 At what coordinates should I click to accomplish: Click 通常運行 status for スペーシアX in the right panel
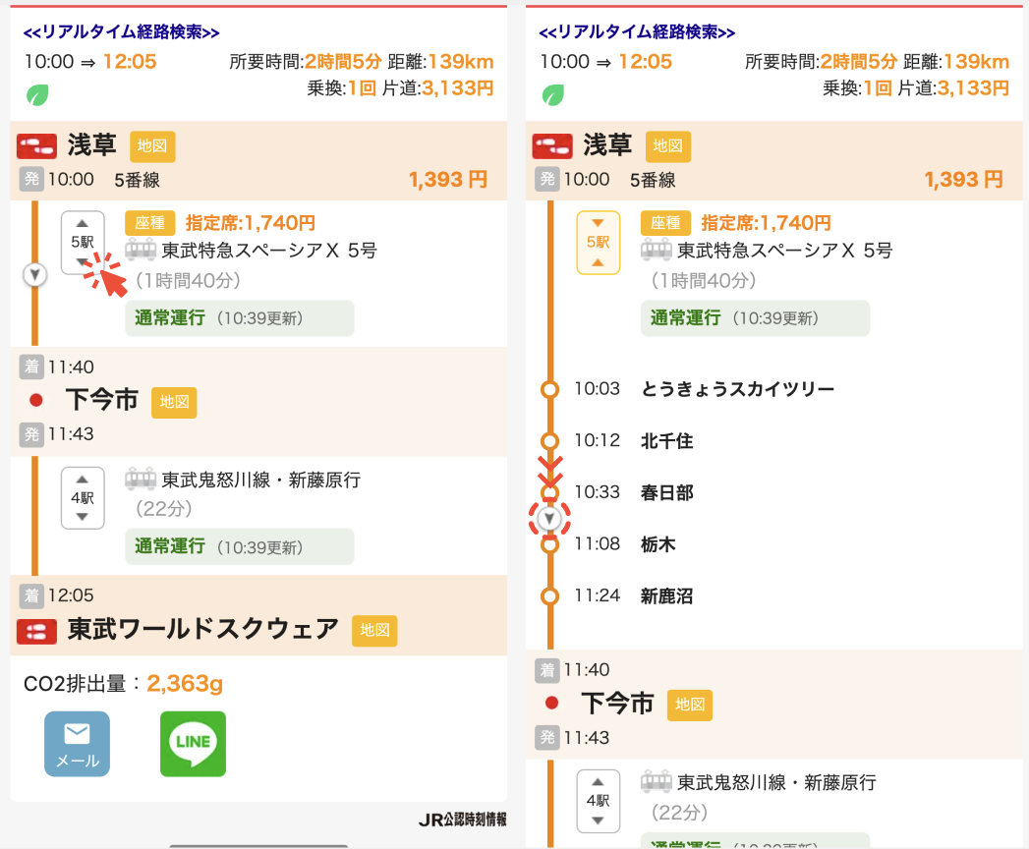click(756, 318)
